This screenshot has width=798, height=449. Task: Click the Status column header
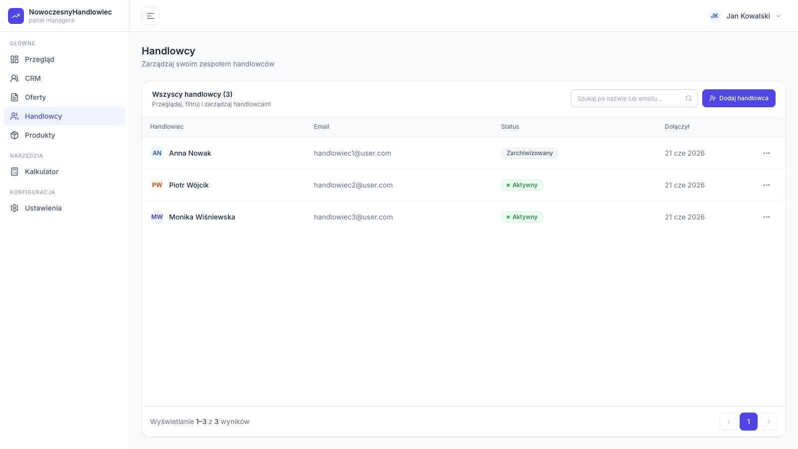click(510, 127)
